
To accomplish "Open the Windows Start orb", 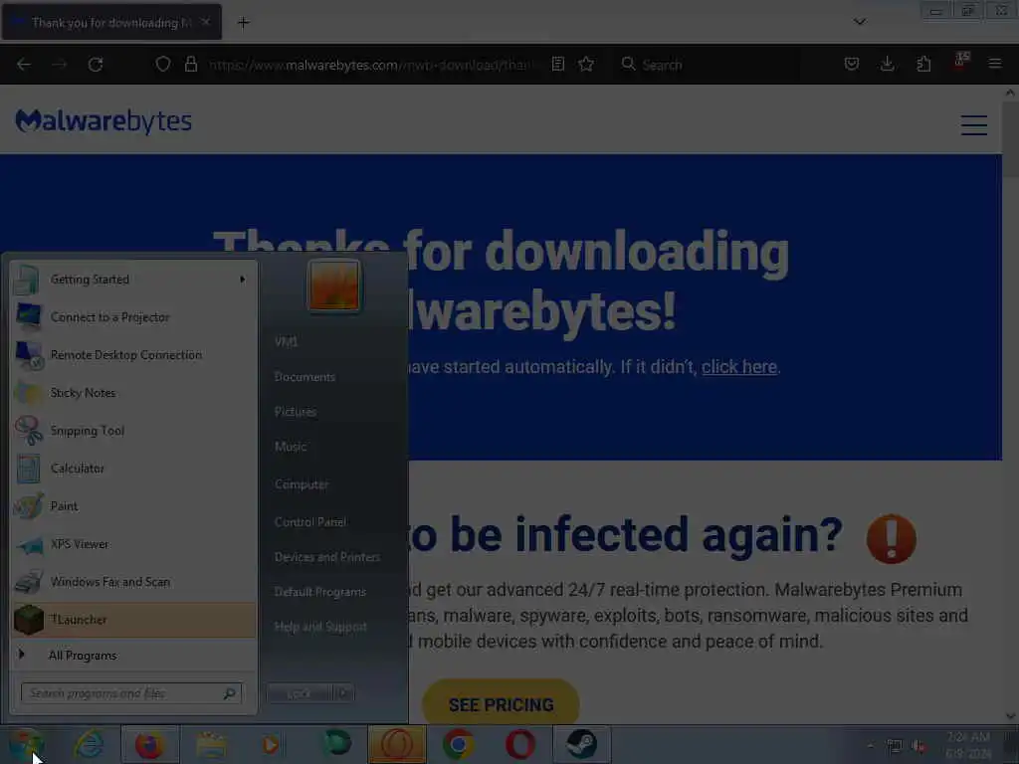I will [25, 744].
